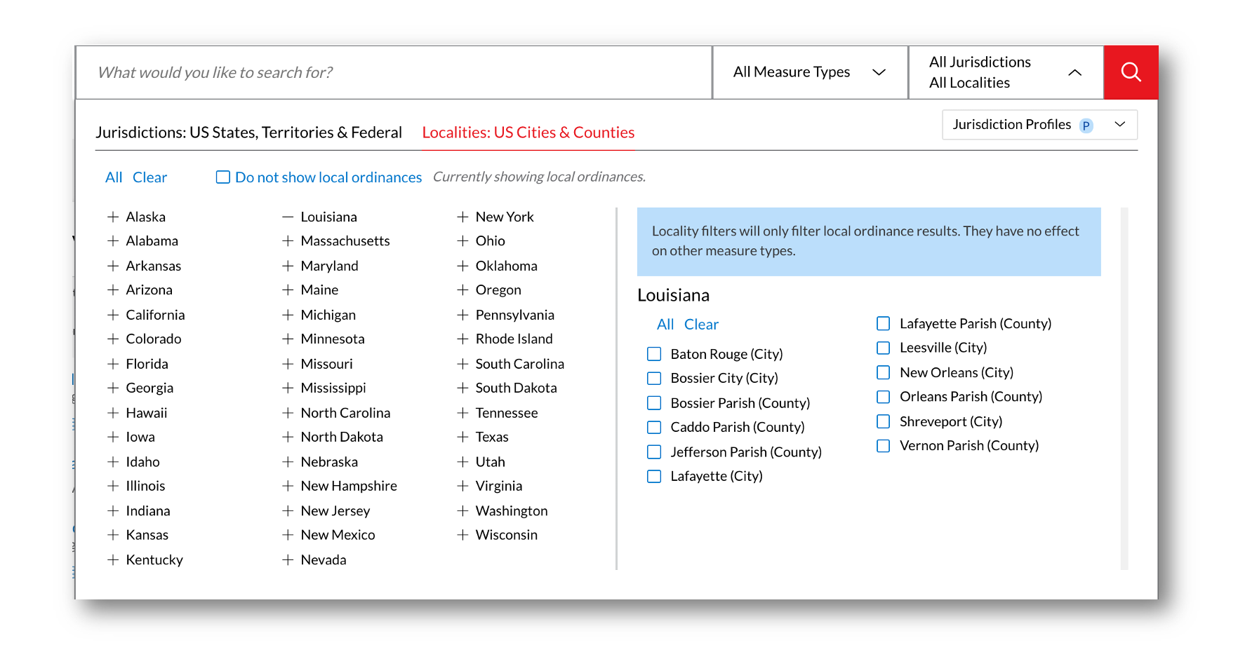Collapse the All Jurisdictions dropdown

[1075, 72]
